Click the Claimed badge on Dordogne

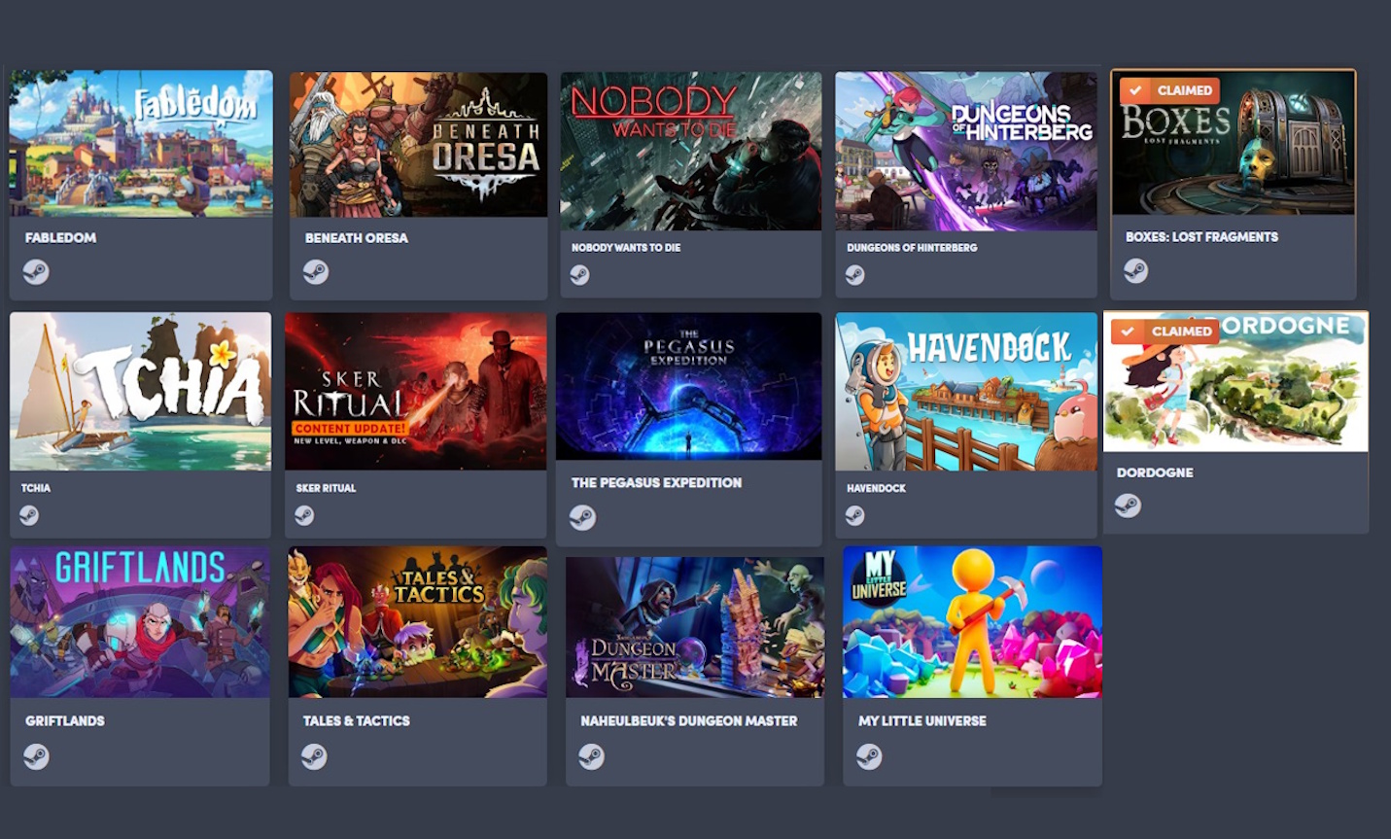tap(1165, 332)
